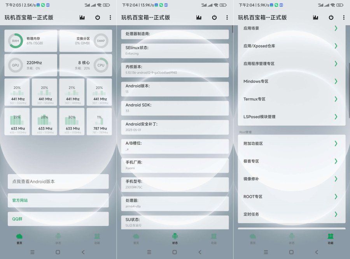Open the 官方网站 link

pyautogui.click(x=58, y=200)
